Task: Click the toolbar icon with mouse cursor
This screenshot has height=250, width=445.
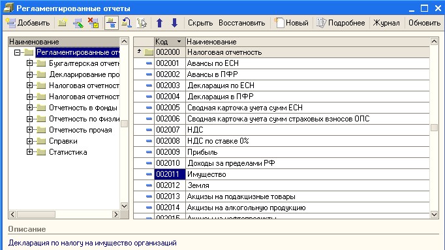Action: 142,23
